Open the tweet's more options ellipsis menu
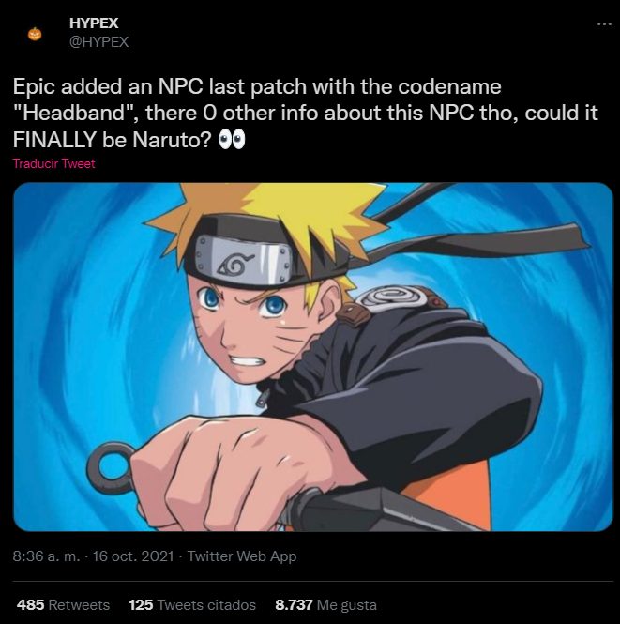 click(x=603, y=23)
